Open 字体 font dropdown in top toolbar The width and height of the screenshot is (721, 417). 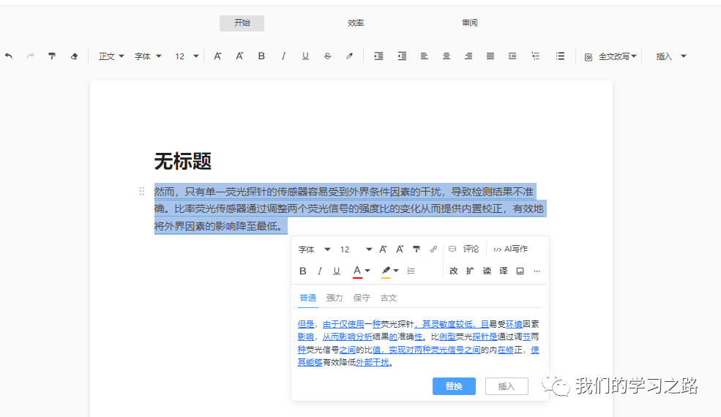click(x=148, y=56)
